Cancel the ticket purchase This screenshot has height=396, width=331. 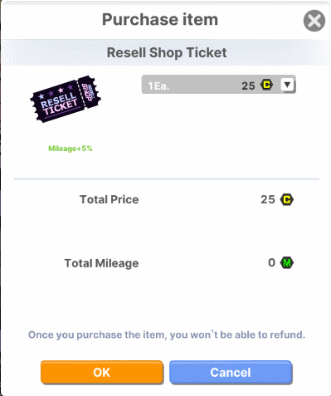[x=231, y=372]
